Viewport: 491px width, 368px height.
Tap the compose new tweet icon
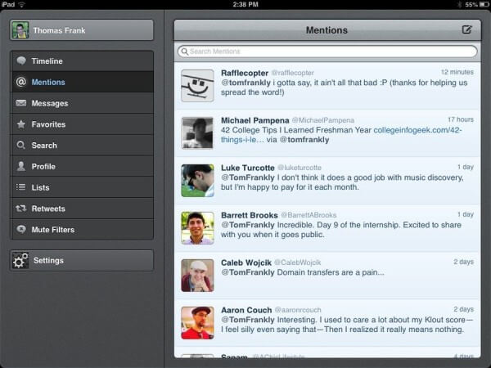click(x=466, y=29)
